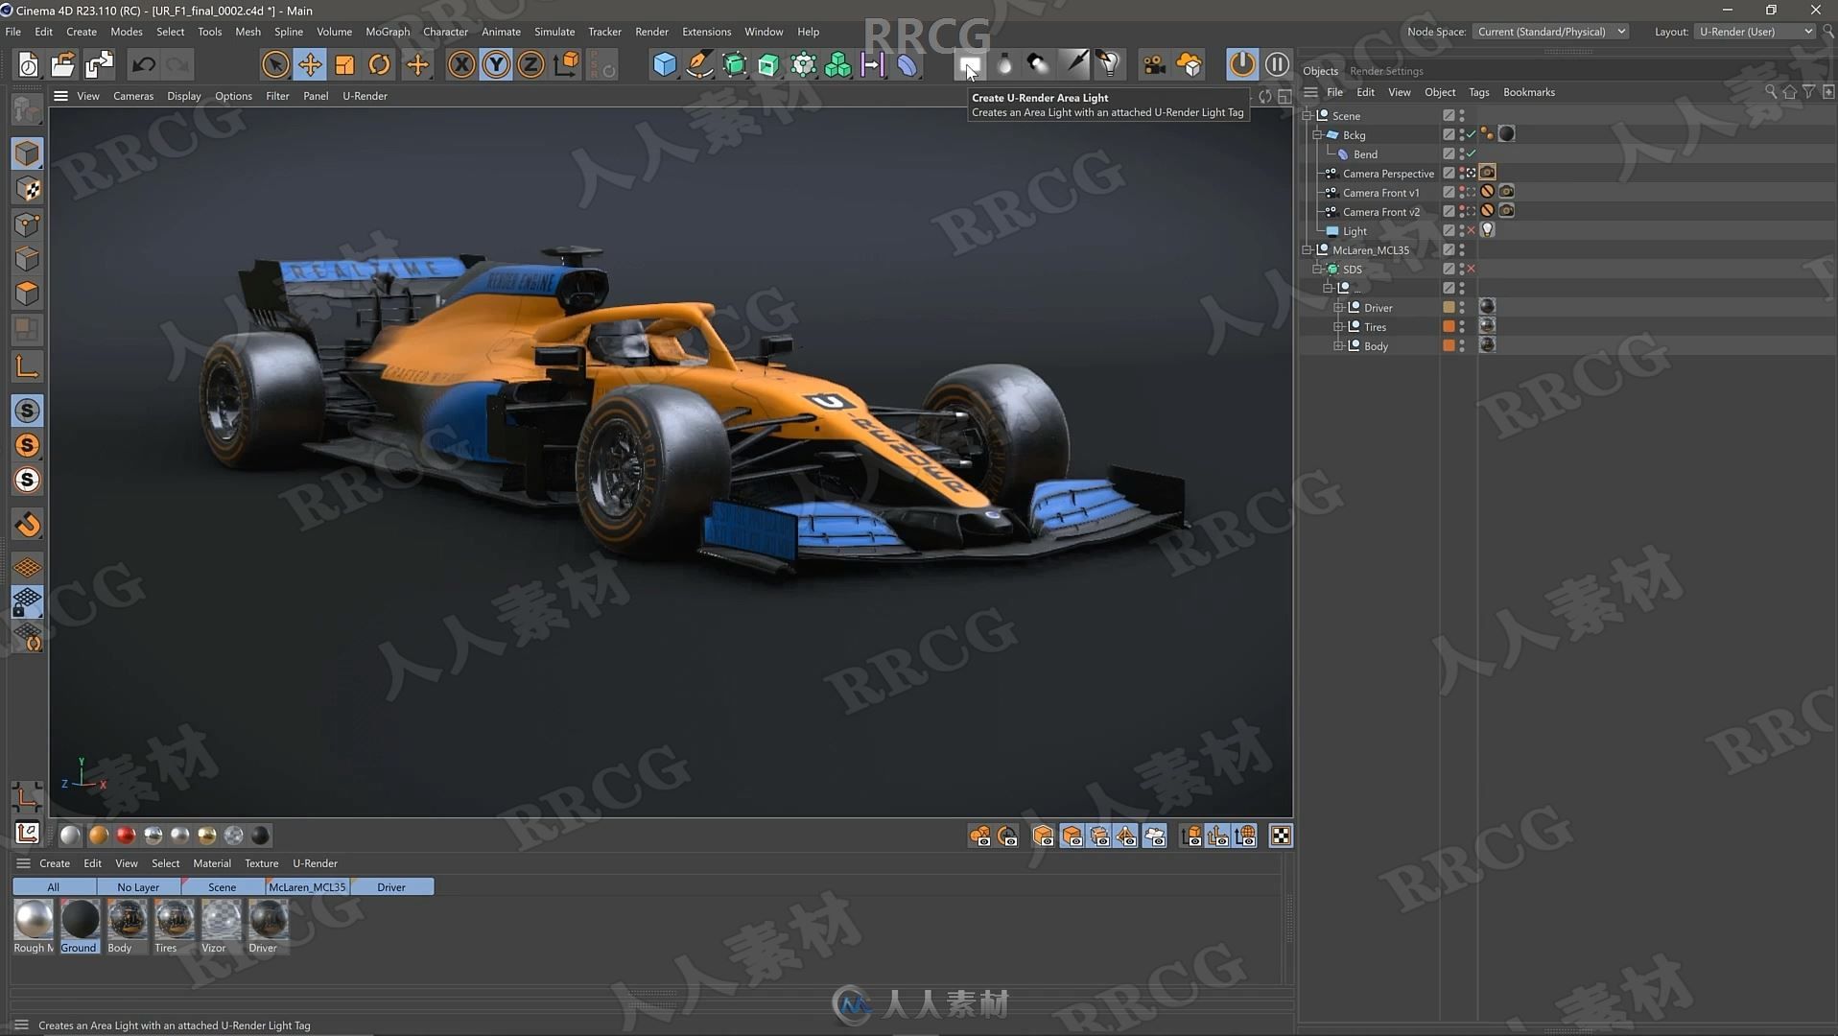Toggle Bckg object enable checkmark
1838x1036 pixels.
point(1472,135)
